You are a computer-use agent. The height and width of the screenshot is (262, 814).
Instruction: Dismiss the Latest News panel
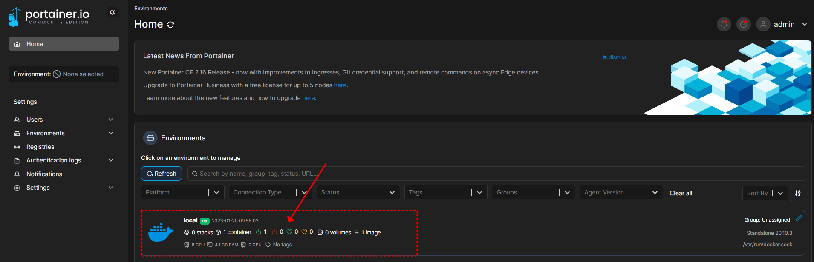(615, 57)
